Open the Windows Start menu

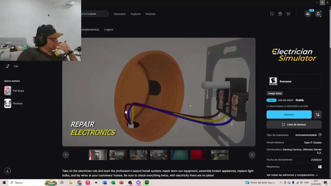[4, 183]
